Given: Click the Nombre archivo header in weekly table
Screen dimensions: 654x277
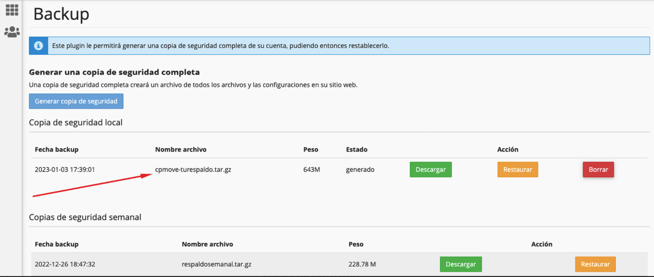Looking at the screenshot, I should (x=208, y=244).
